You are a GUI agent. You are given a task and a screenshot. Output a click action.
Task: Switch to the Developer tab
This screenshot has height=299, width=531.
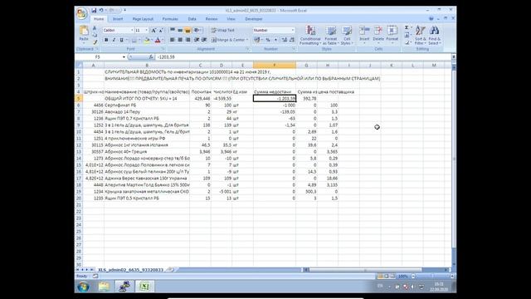254,19
